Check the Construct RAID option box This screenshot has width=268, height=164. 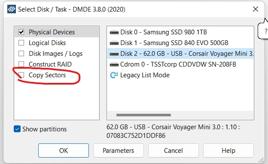point(21,64)
